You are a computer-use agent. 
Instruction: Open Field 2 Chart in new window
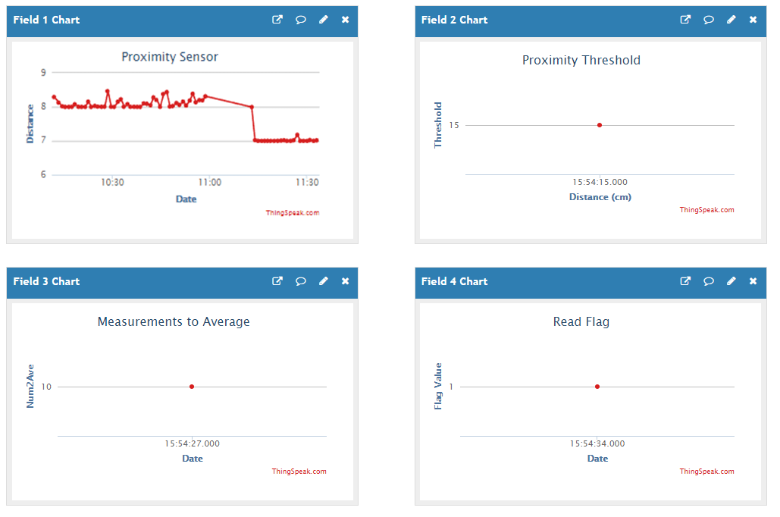[x=685, y=20]
